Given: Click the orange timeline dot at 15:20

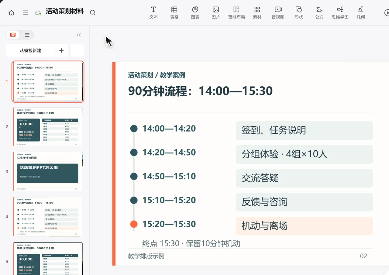Looking at the screenshot, I should point(134,224).
